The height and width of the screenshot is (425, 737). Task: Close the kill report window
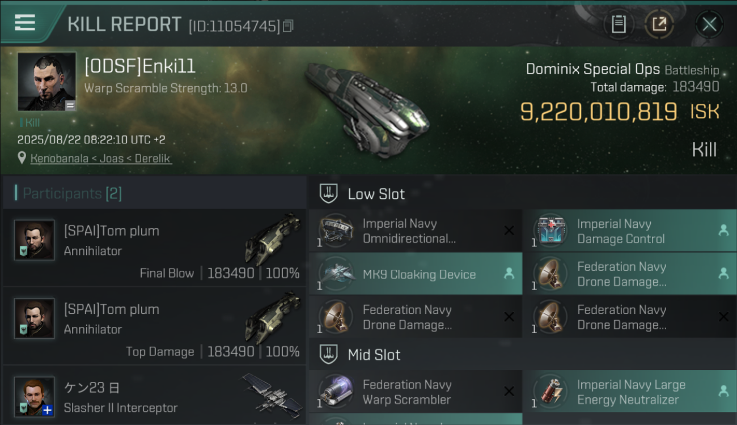point(709,24)
